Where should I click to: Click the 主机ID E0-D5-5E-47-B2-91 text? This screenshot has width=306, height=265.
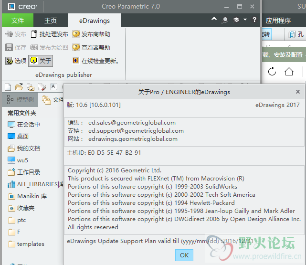[x=104, y=153]
